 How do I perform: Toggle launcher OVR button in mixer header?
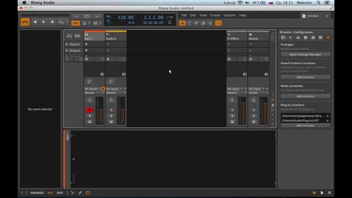tap(77, 36)
